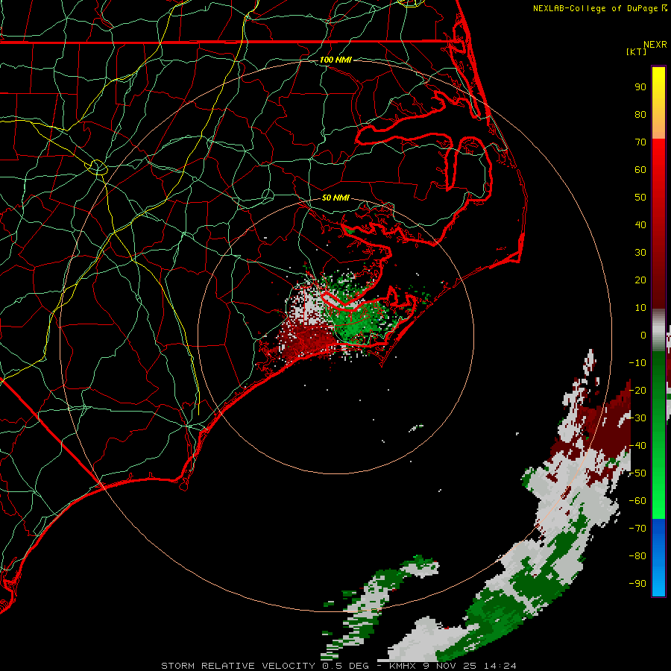Click the 80 value on velocity scale
Viewport: 671px width, 671px height.
[640, 115]
